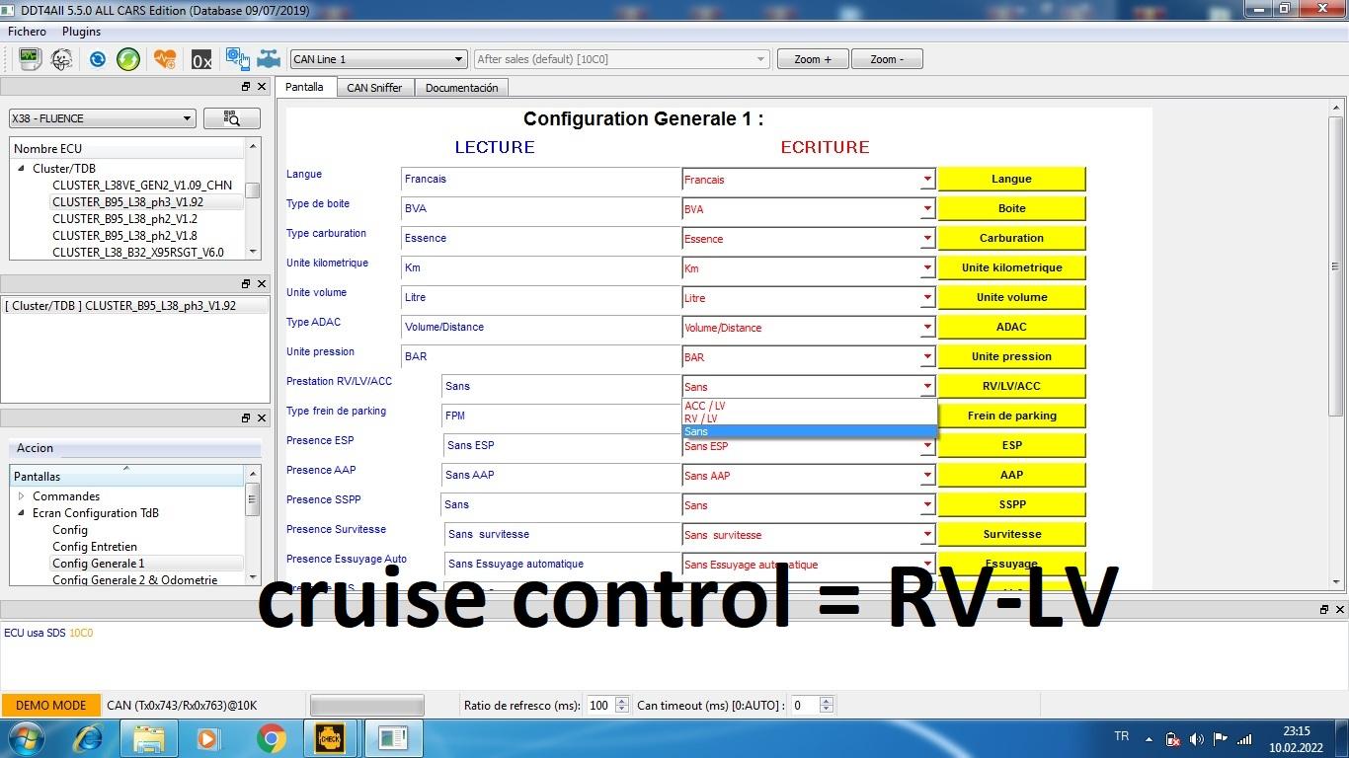Toggle the DEMO MODE button
Image resolution: width=1349 pixels, height=758 pixels.
pos(50,705)
